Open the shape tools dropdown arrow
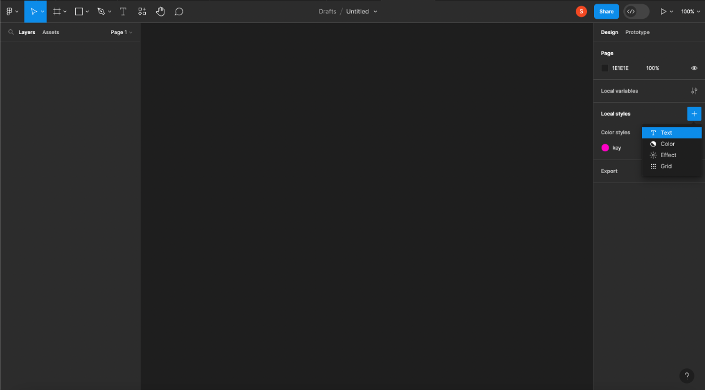The height and width of the screenshot is (390, 705). [x=87, y=12]
